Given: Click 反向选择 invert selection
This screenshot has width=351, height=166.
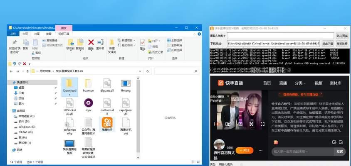Looking at the screenshot, I should (174, 50).
